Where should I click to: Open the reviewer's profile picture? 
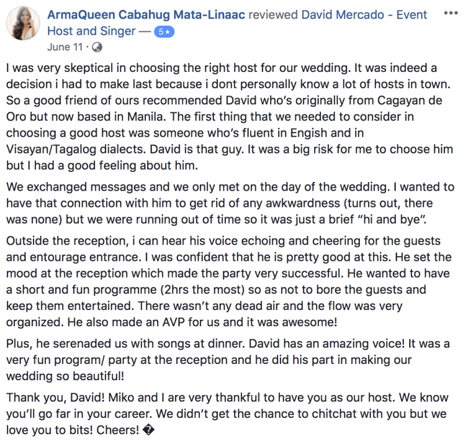(23, 24)
